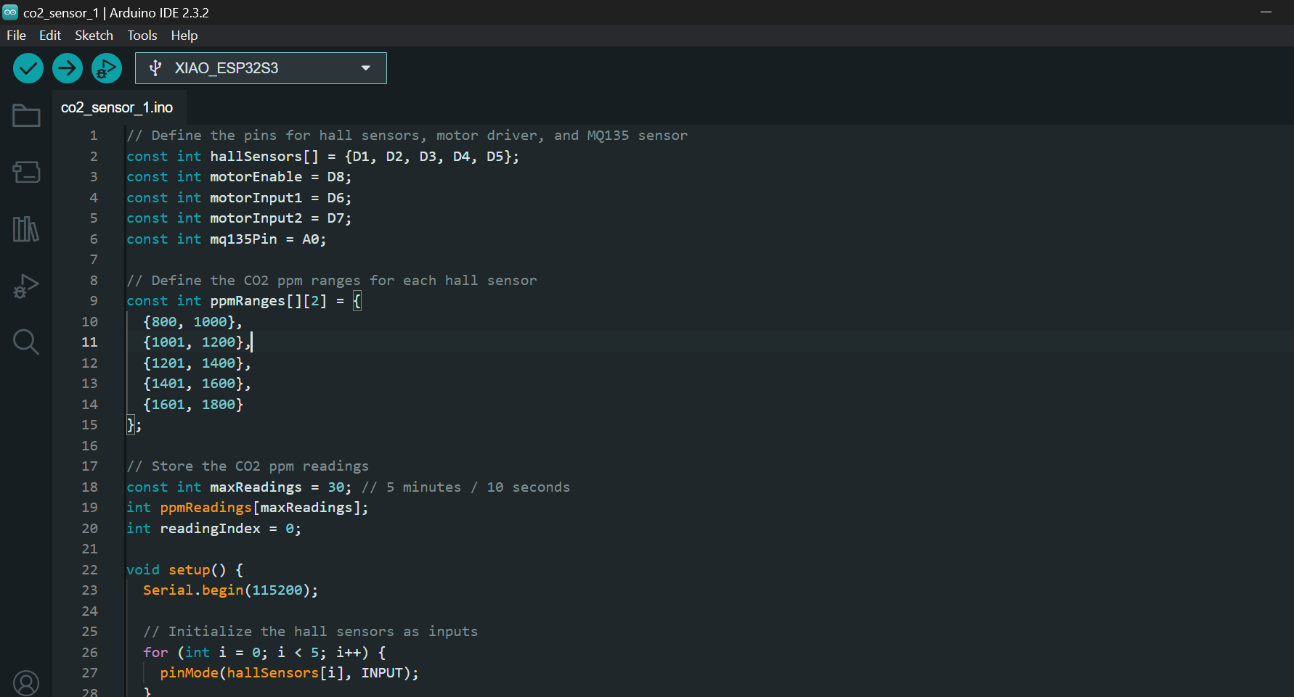Open the Help menu
The height and width of the screenshot is (697, 1294).
click(184, 36)
